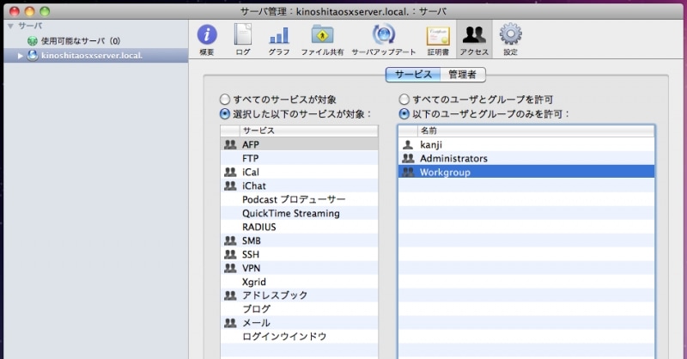Expand kinoshitaosxserver.local. disclosure triangle

(x=21, y=56)
